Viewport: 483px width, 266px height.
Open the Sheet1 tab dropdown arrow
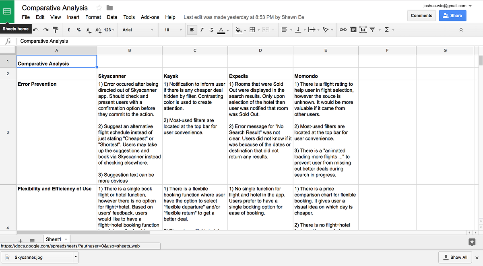pyautogui.click(x=66, y=239)
